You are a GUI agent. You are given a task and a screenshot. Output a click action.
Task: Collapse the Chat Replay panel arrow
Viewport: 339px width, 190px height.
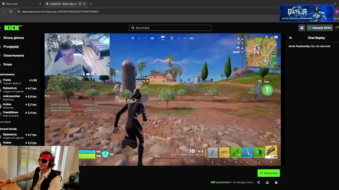click(290, 38)
